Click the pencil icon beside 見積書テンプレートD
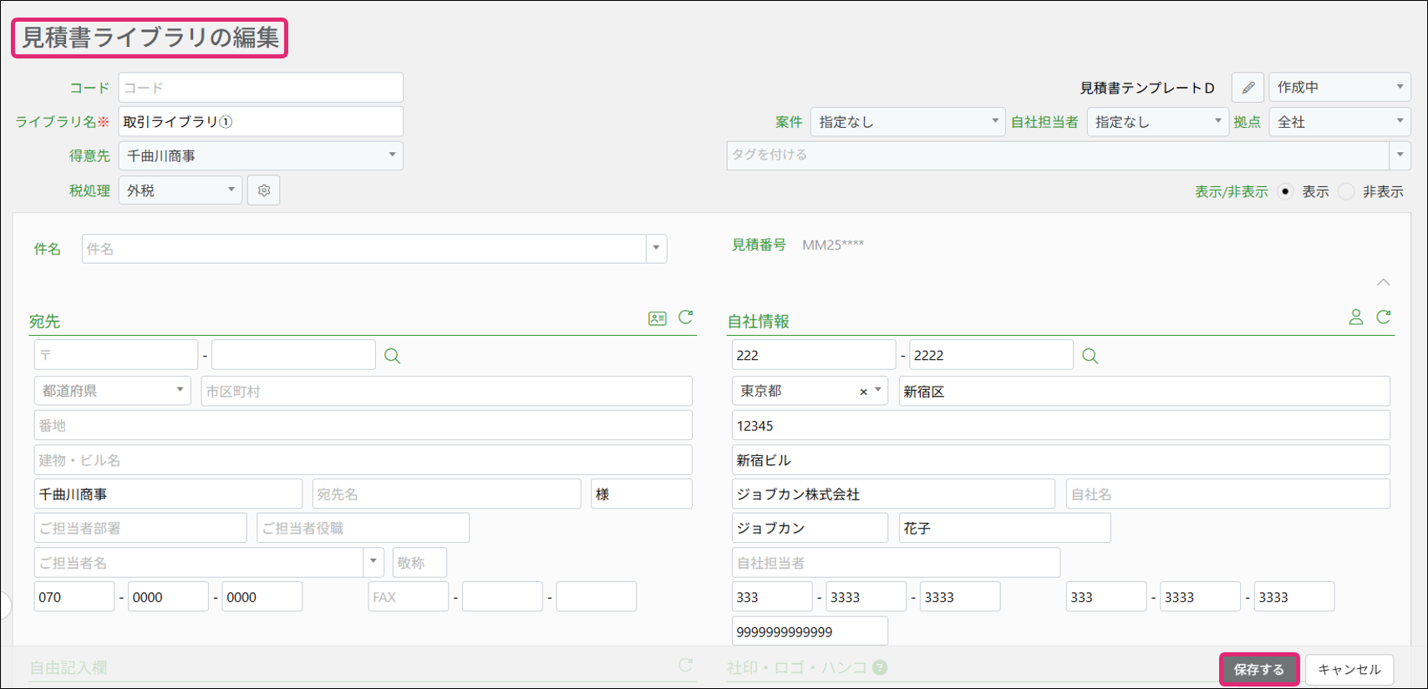This screenshot has height=689, width=1428. click(x=1248, y=88)
